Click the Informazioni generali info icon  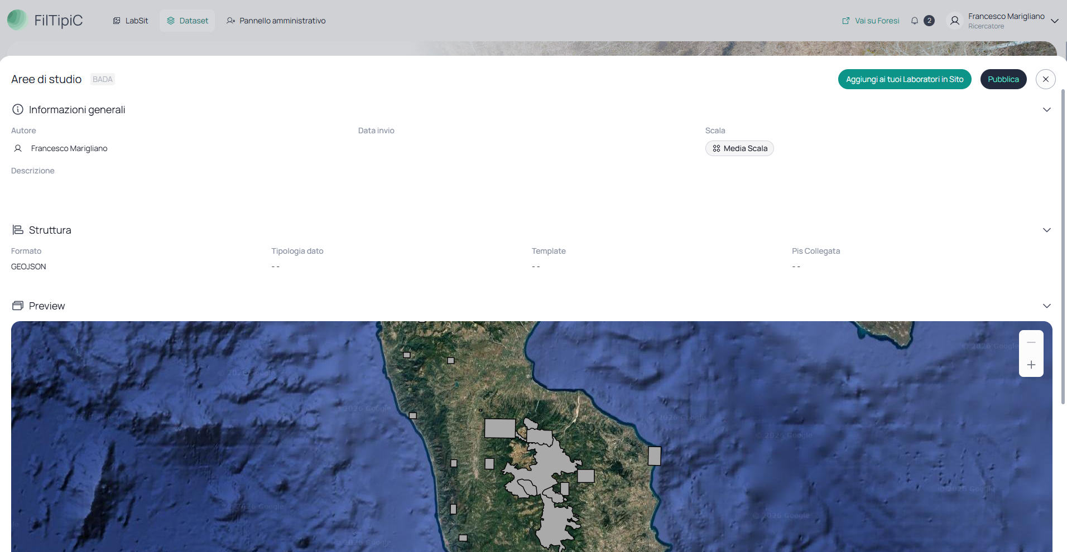point(18,109)
